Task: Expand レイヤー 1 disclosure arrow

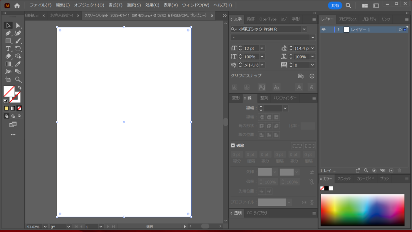Action: click(338, 29)
